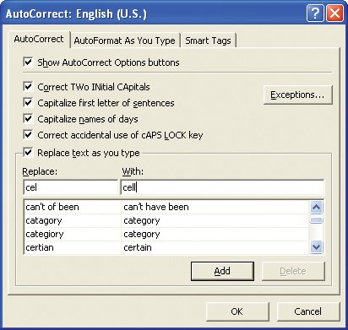Click the Add button

click(222, 271)
